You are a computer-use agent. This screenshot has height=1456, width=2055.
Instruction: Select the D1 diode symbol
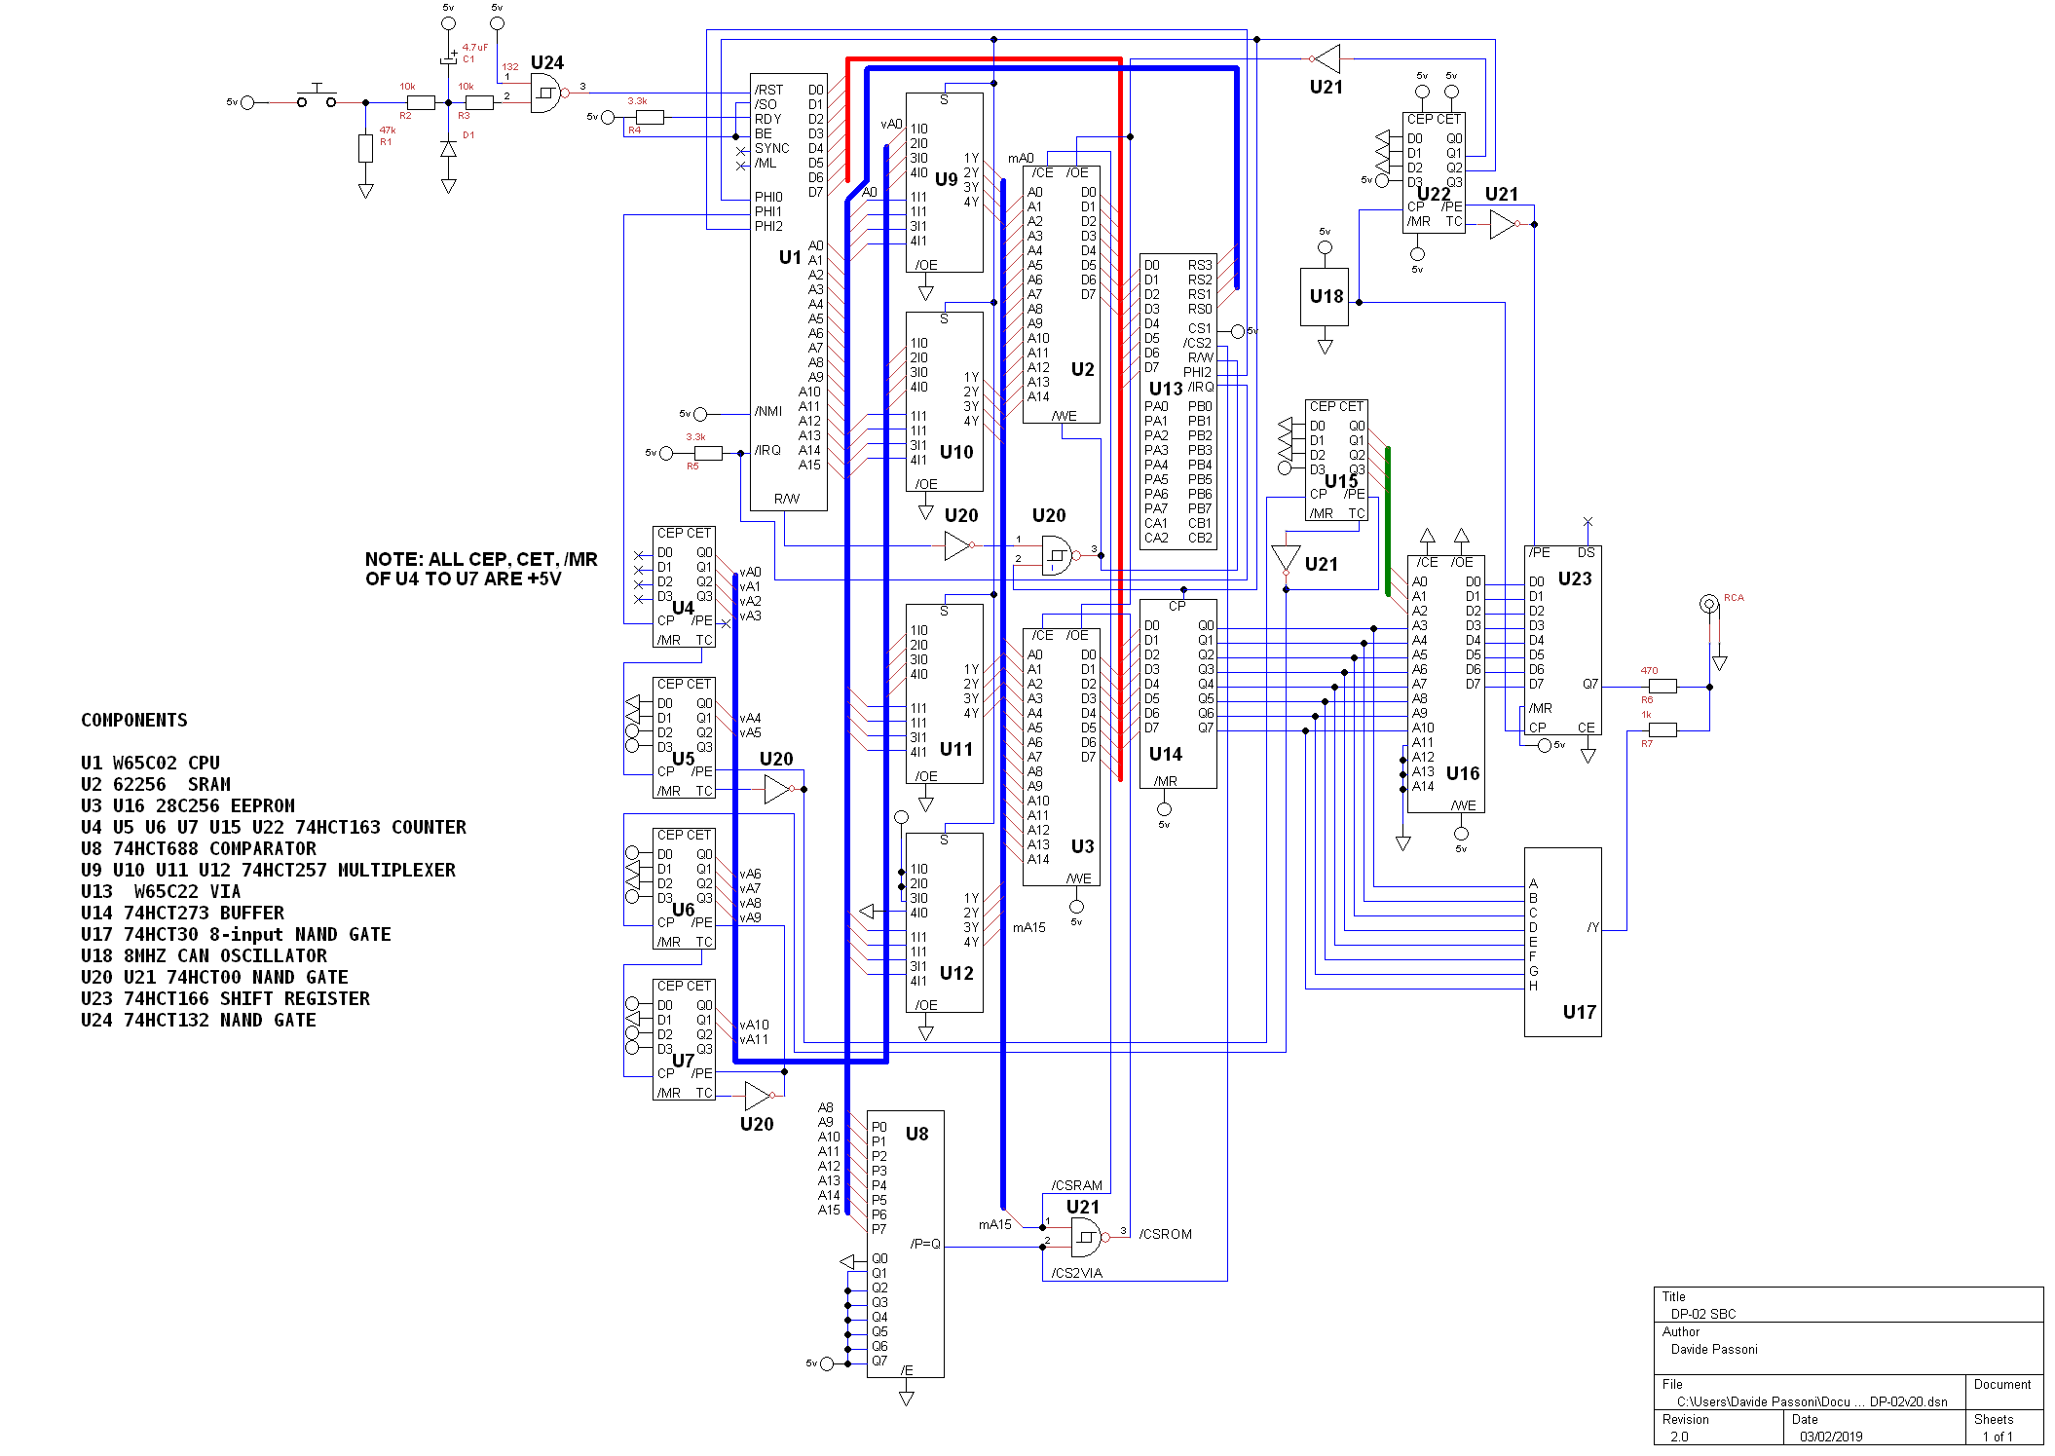click(448, 149)
